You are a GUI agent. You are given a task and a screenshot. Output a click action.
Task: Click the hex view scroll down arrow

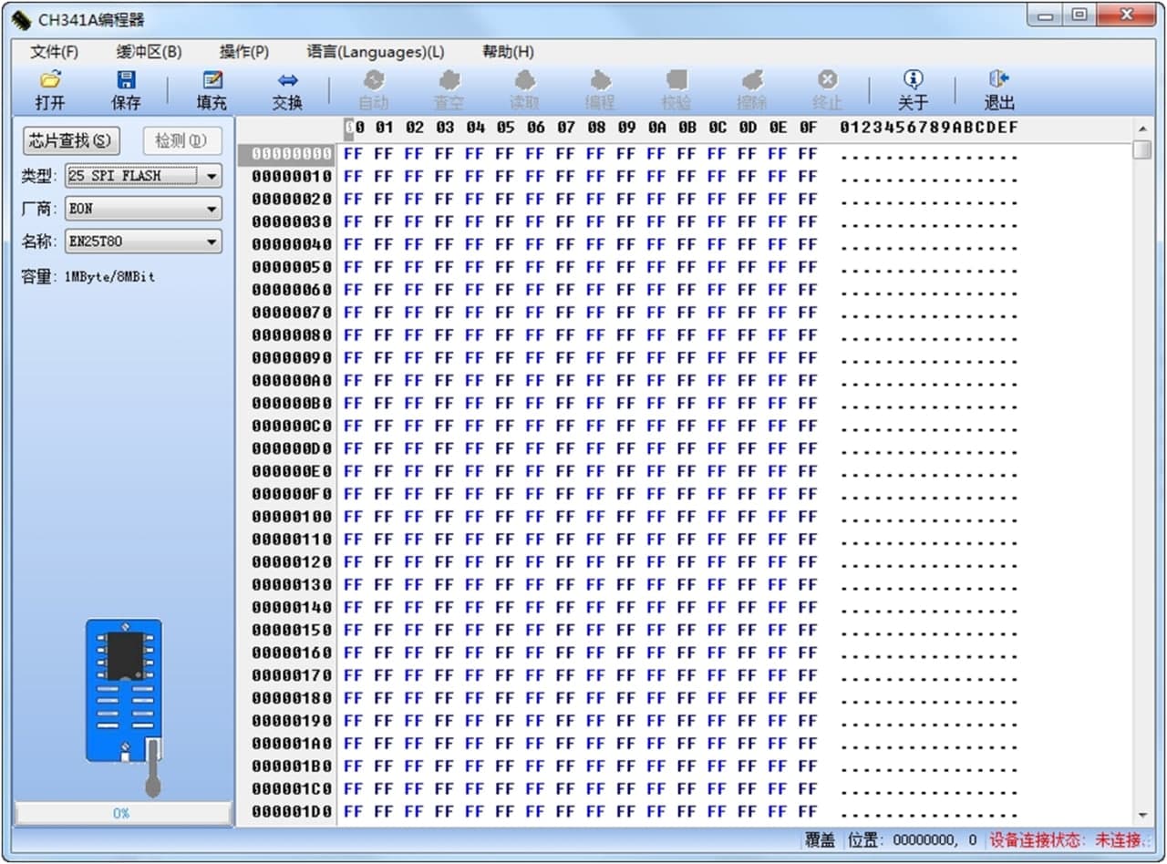pyautogui.click(x=1142, y=816)
